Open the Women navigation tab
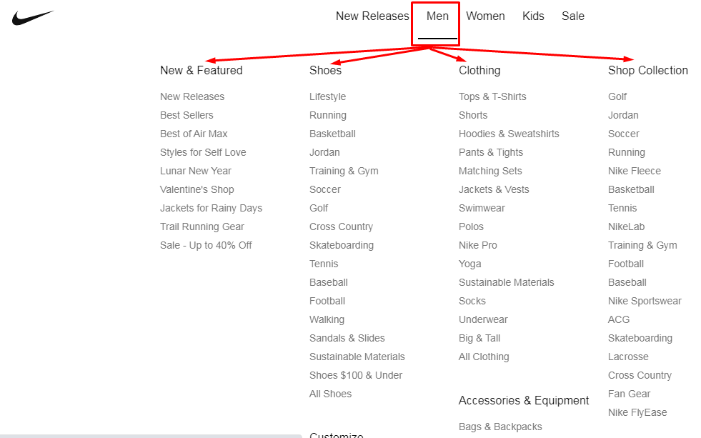701x438 pixels. pyautogui.click(x=485, y=16)
